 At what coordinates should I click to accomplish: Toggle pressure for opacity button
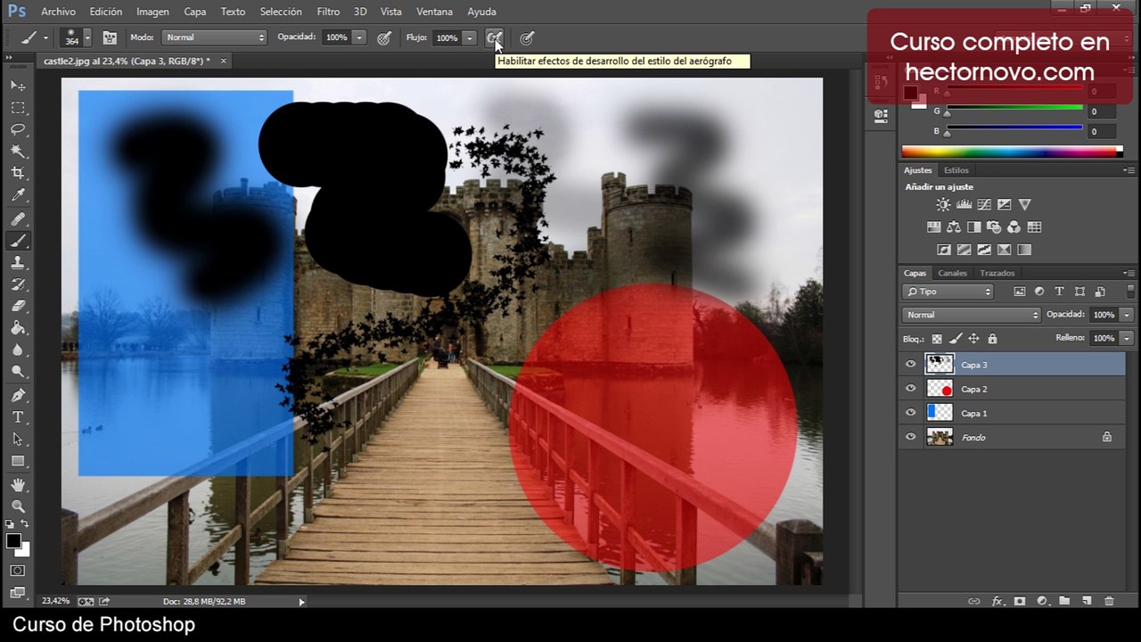(384, 37)
